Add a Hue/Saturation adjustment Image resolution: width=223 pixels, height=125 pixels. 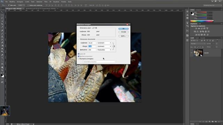pos(195,32)
